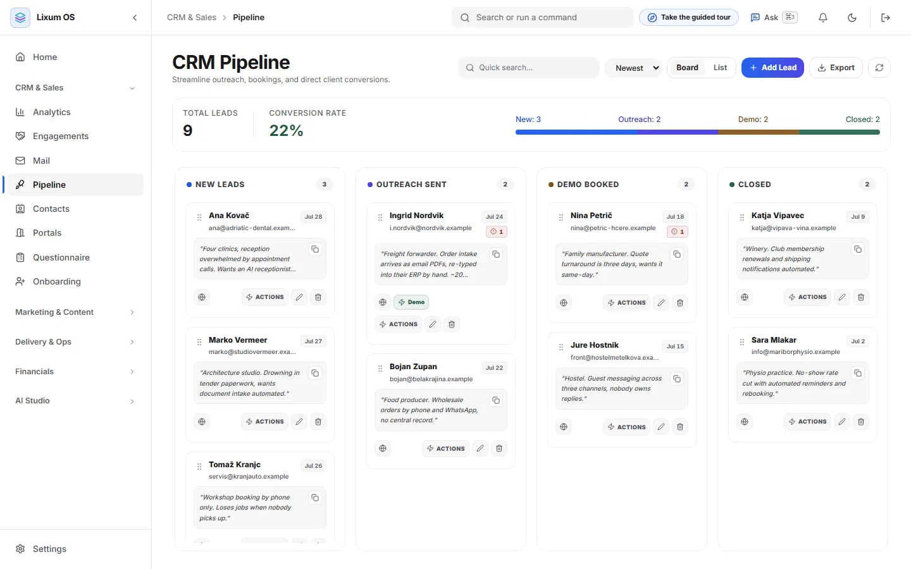Collapse the sidebar with the chevron button
The width and height of the screenshot is (911, 569).
tap(135, 18)
